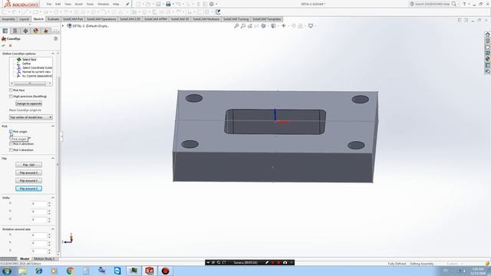Click the Change to opposite button

pos(28,103)
